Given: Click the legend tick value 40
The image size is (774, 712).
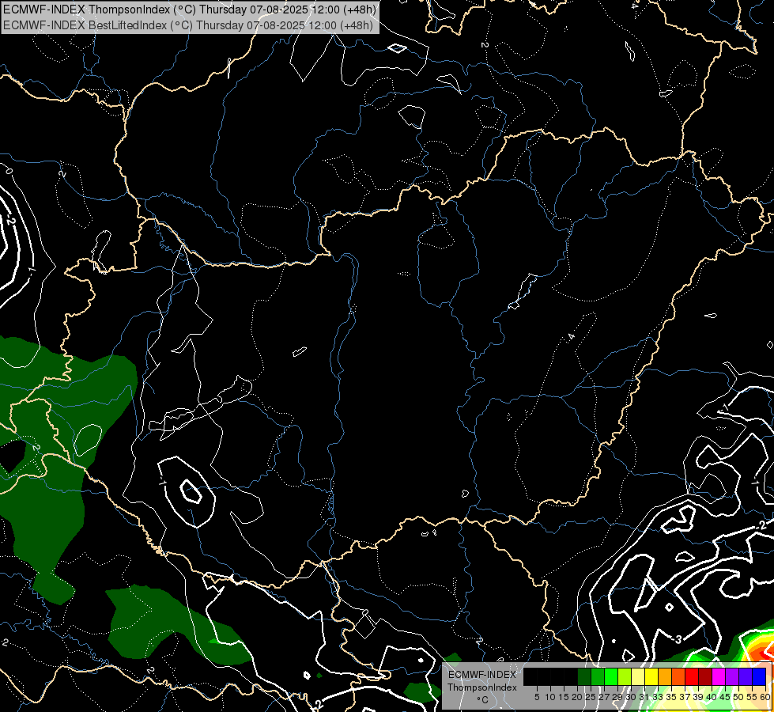Looking at the screenshot, I should pyautogui.click(x=712, y=697).
